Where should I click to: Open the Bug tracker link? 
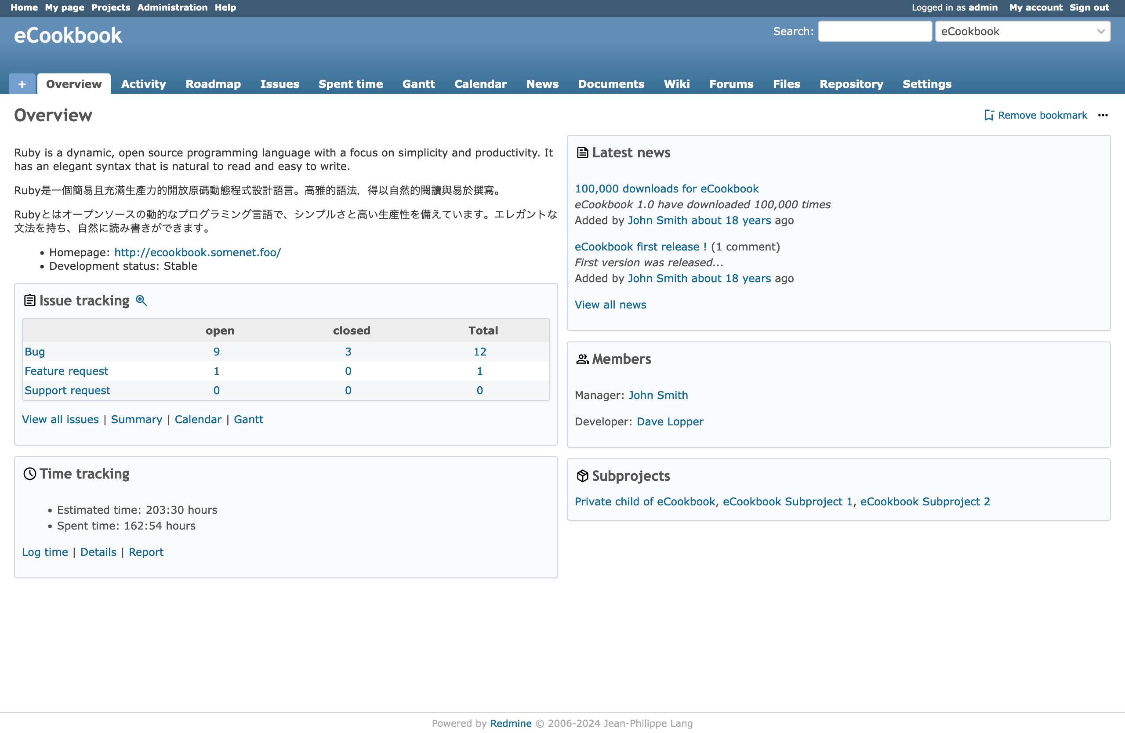[35, 352]
